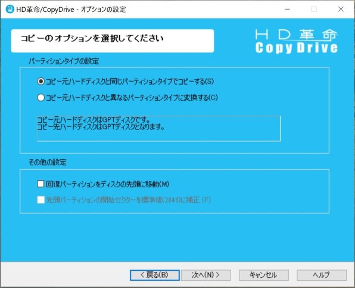
Task: Click the HD革命 app icon in title bar
Action: click(x=10, y=10)
